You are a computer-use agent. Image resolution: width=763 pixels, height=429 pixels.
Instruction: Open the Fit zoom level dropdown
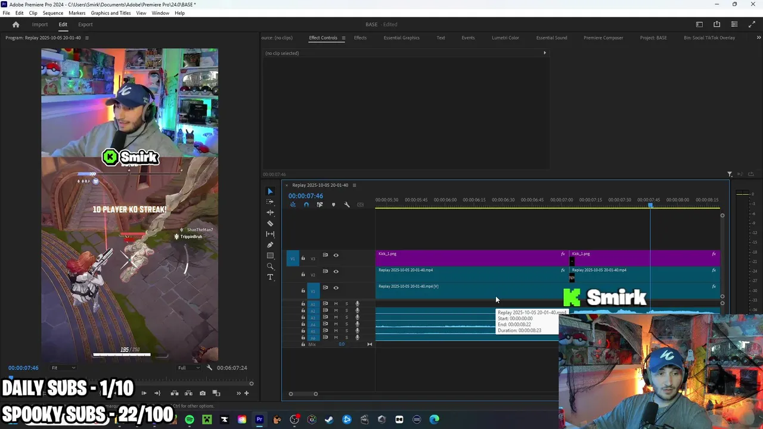(63, 368)
